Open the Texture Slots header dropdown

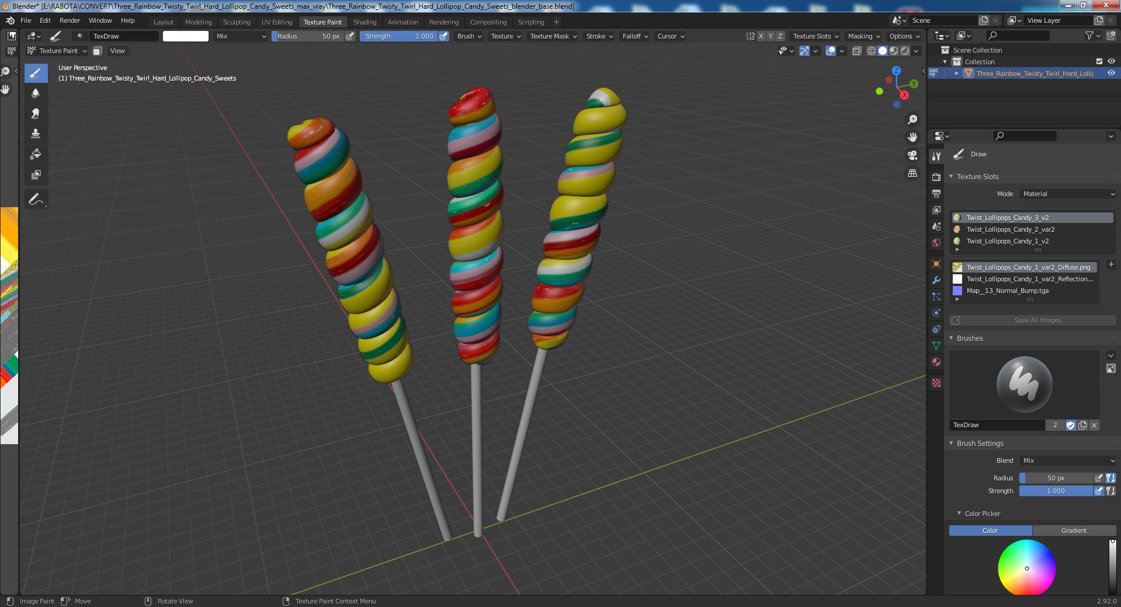pos(815,36)
